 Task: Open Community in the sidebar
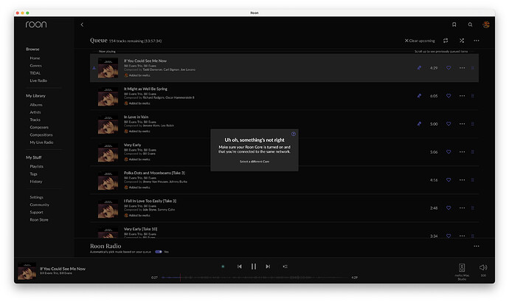pos(40,205)
